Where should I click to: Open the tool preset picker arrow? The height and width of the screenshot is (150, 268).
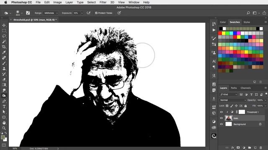[10, 13]
